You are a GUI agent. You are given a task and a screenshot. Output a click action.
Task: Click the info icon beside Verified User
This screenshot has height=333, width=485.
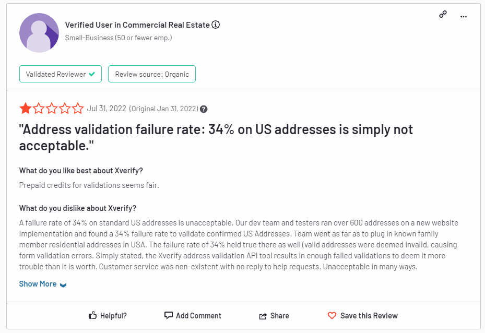(216, 25)
